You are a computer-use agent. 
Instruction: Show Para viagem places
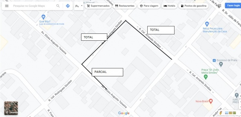point(149,6)
